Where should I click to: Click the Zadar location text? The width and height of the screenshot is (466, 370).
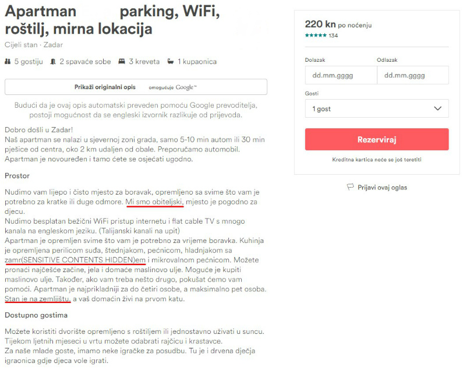coord(53,45)
